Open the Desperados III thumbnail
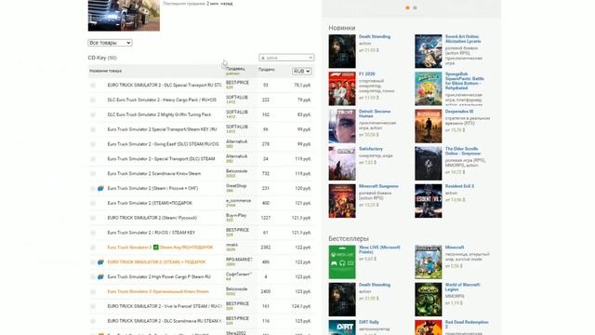 click(428, 127)
